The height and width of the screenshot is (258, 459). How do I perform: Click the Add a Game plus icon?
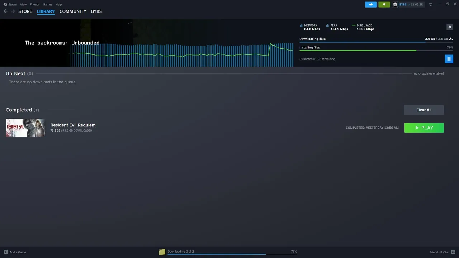[x=5, y=252]
